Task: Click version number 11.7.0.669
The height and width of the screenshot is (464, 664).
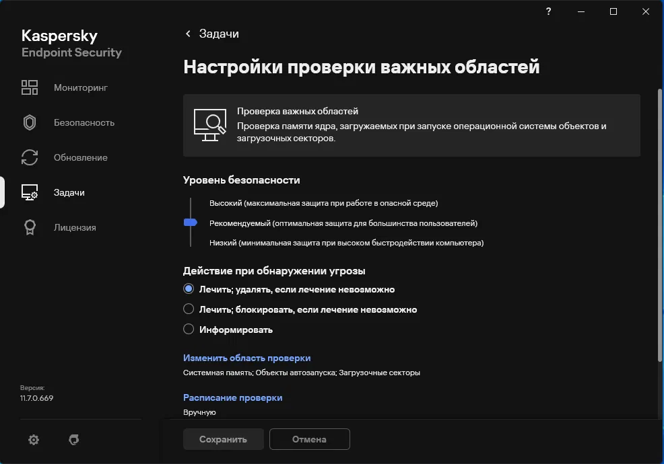Action: click(36, 398)
